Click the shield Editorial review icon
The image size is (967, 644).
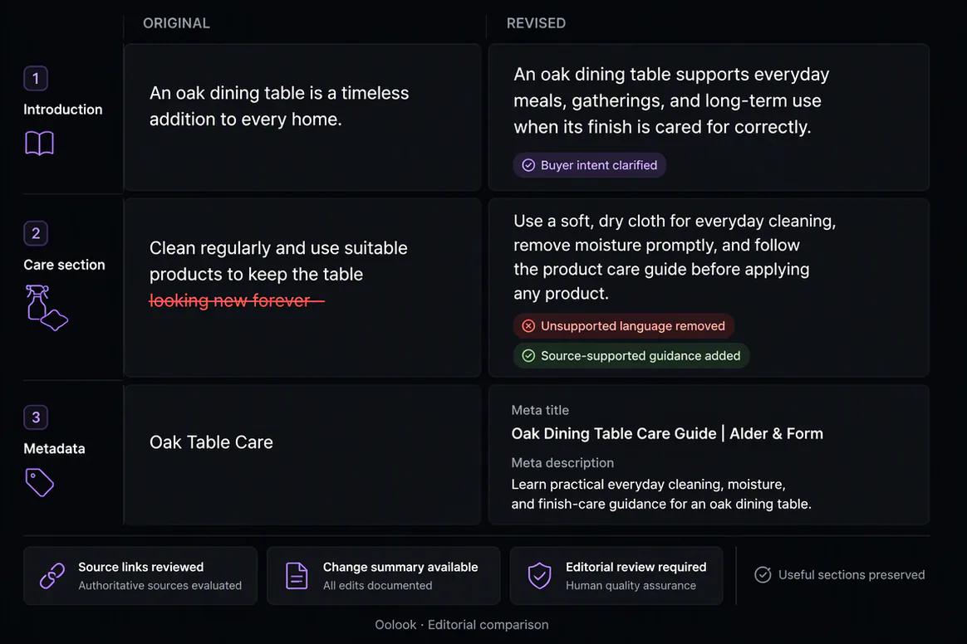(x=540, y=576)
